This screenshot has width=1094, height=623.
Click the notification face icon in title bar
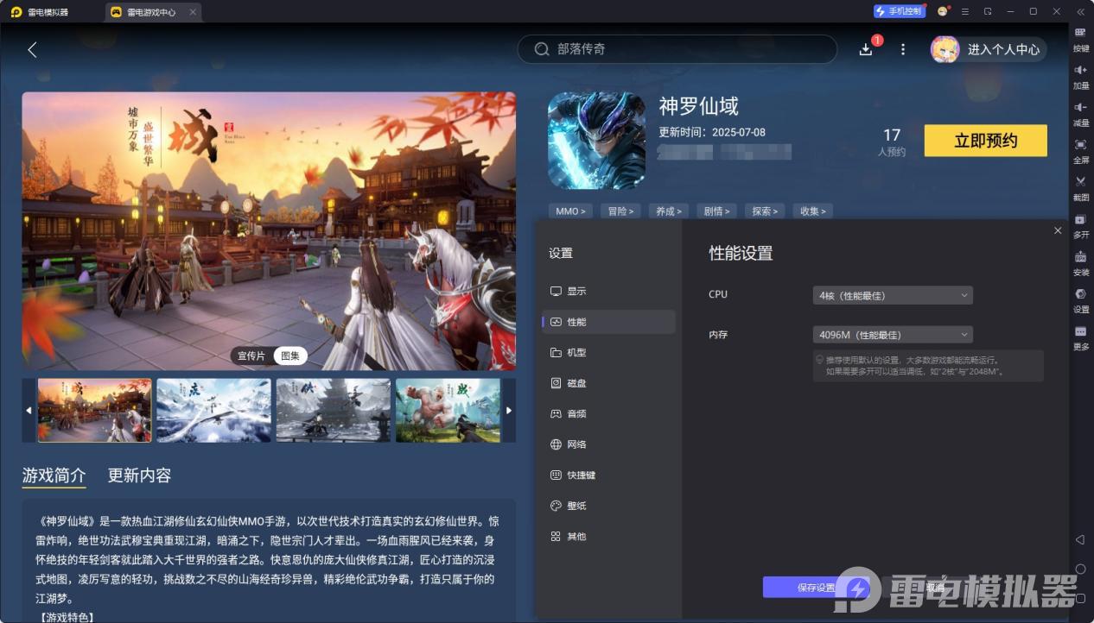click(943, 11)
